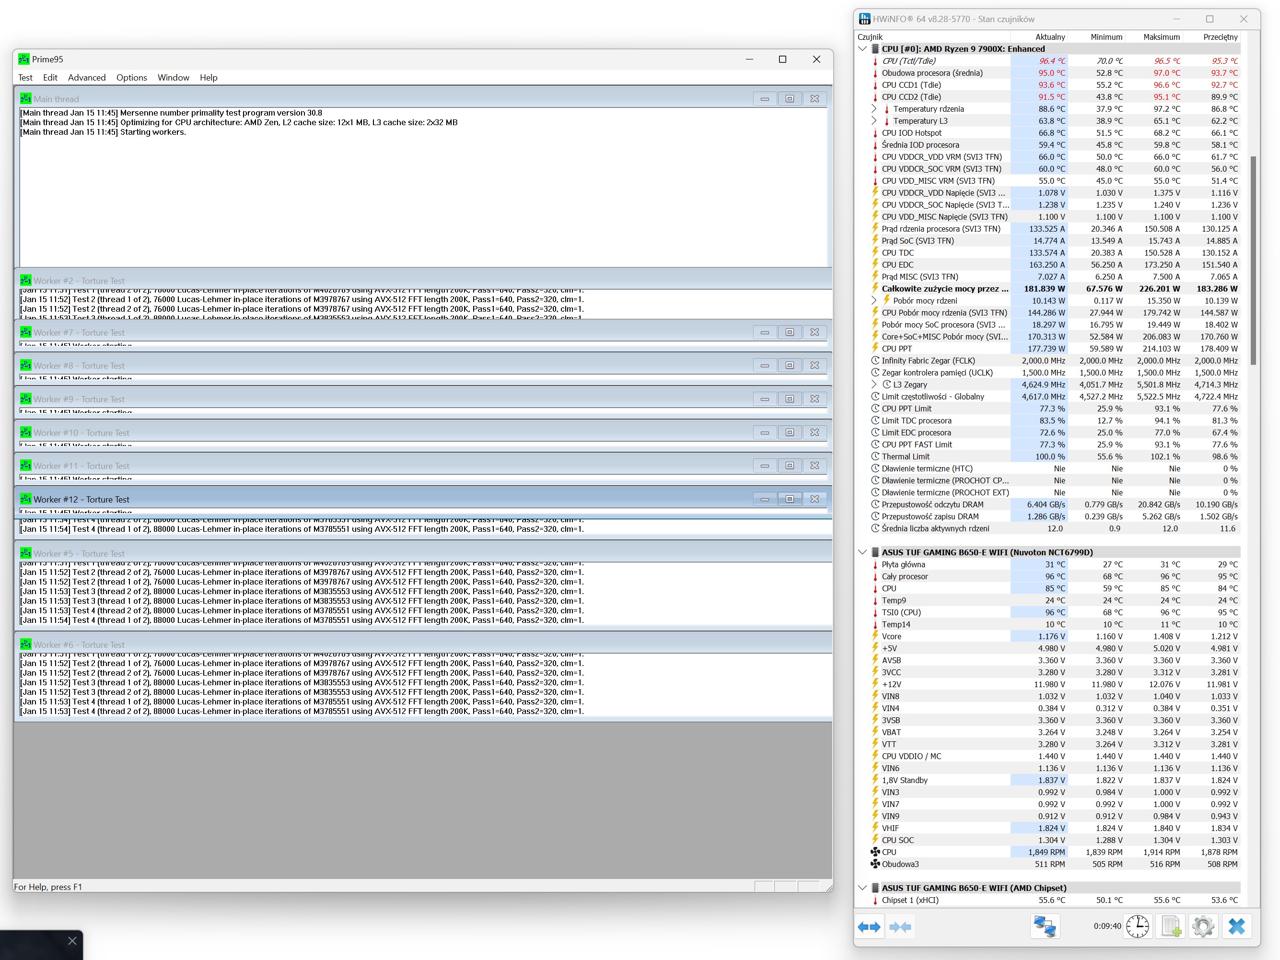Click the HWiNFO vertical scrollbar thumb
Image resolution: width=1280 pixels, height=960 pixels.
[x=1253, y=260]
